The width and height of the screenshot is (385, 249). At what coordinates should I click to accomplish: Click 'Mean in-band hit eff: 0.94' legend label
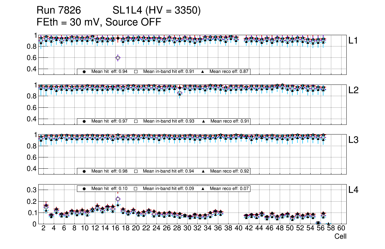(x=168, y=171)
